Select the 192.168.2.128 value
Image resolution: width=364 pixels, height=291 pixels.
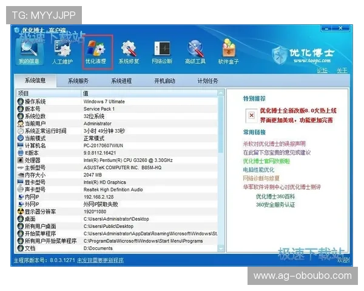(98, 197)
